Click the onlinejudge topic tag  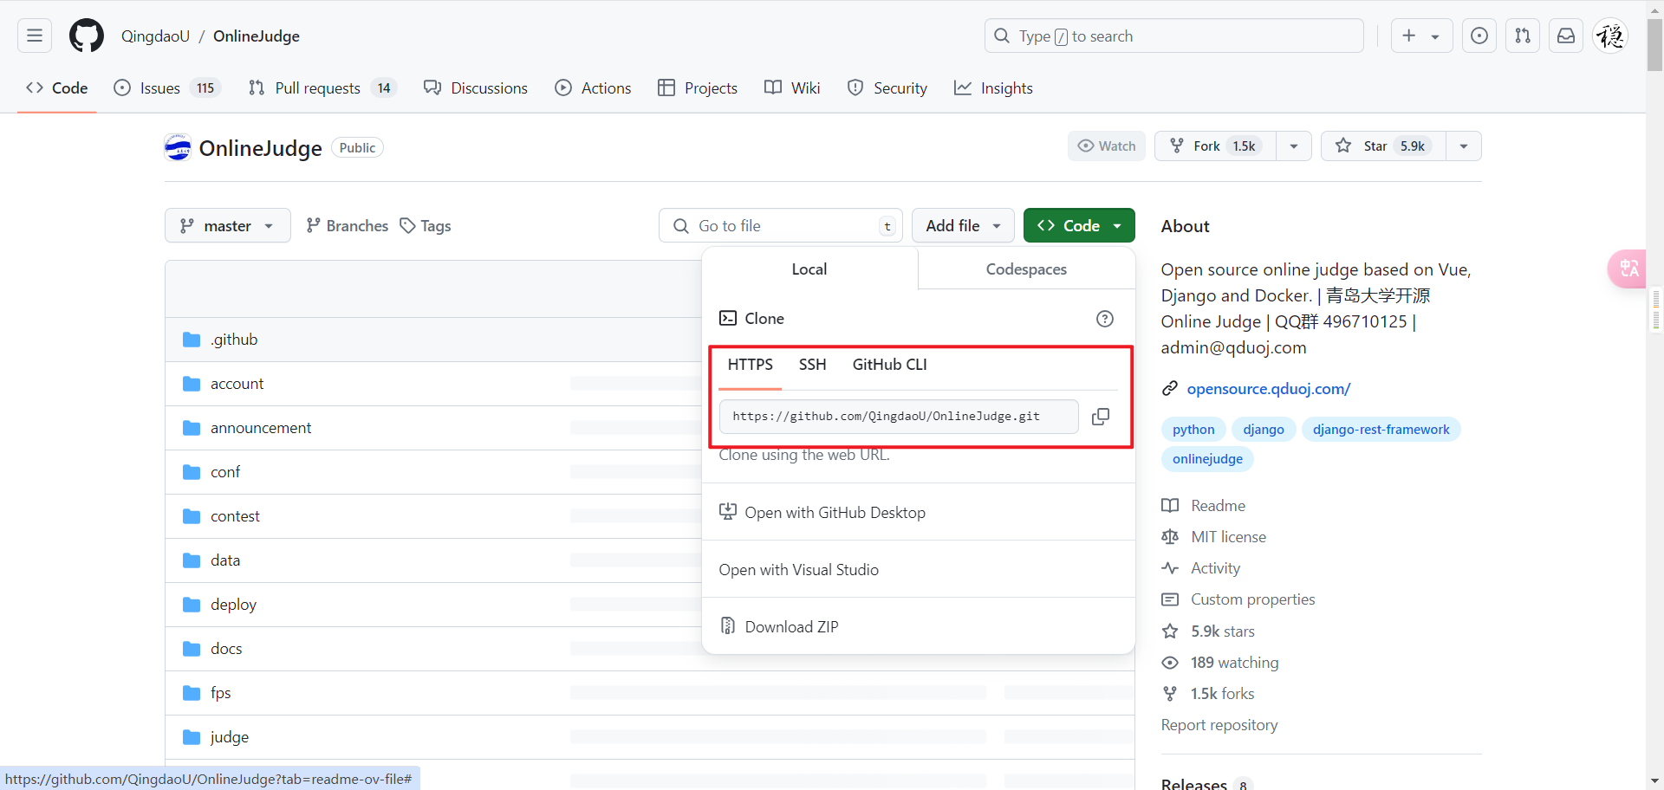1207,459
